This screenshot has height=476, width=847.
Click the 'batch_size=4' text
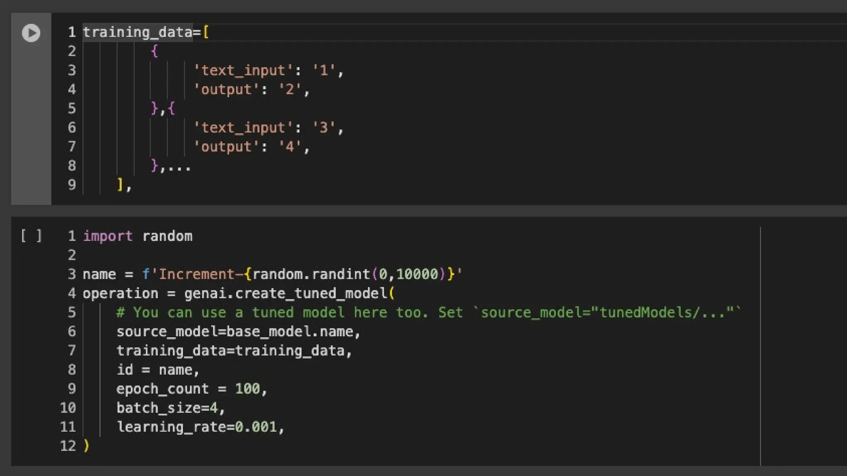(170, 408)
